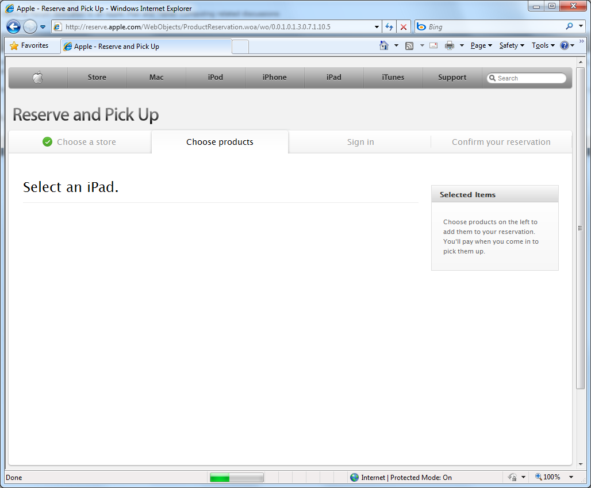Expand the Home button dropdown arrow
The height and width of the screenshot is (488, 591).
click(396, 45)
